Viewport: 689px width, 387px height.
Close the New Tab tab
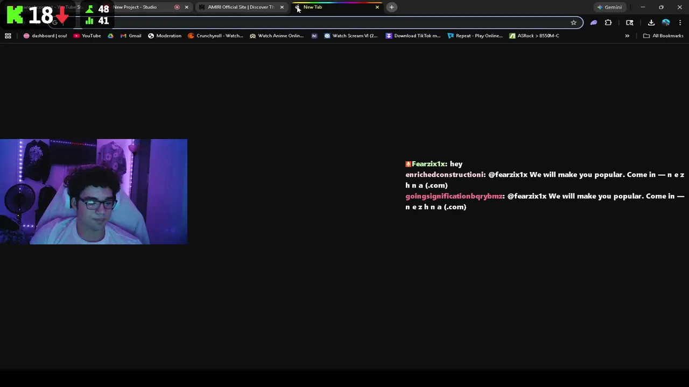click(377, 7)
